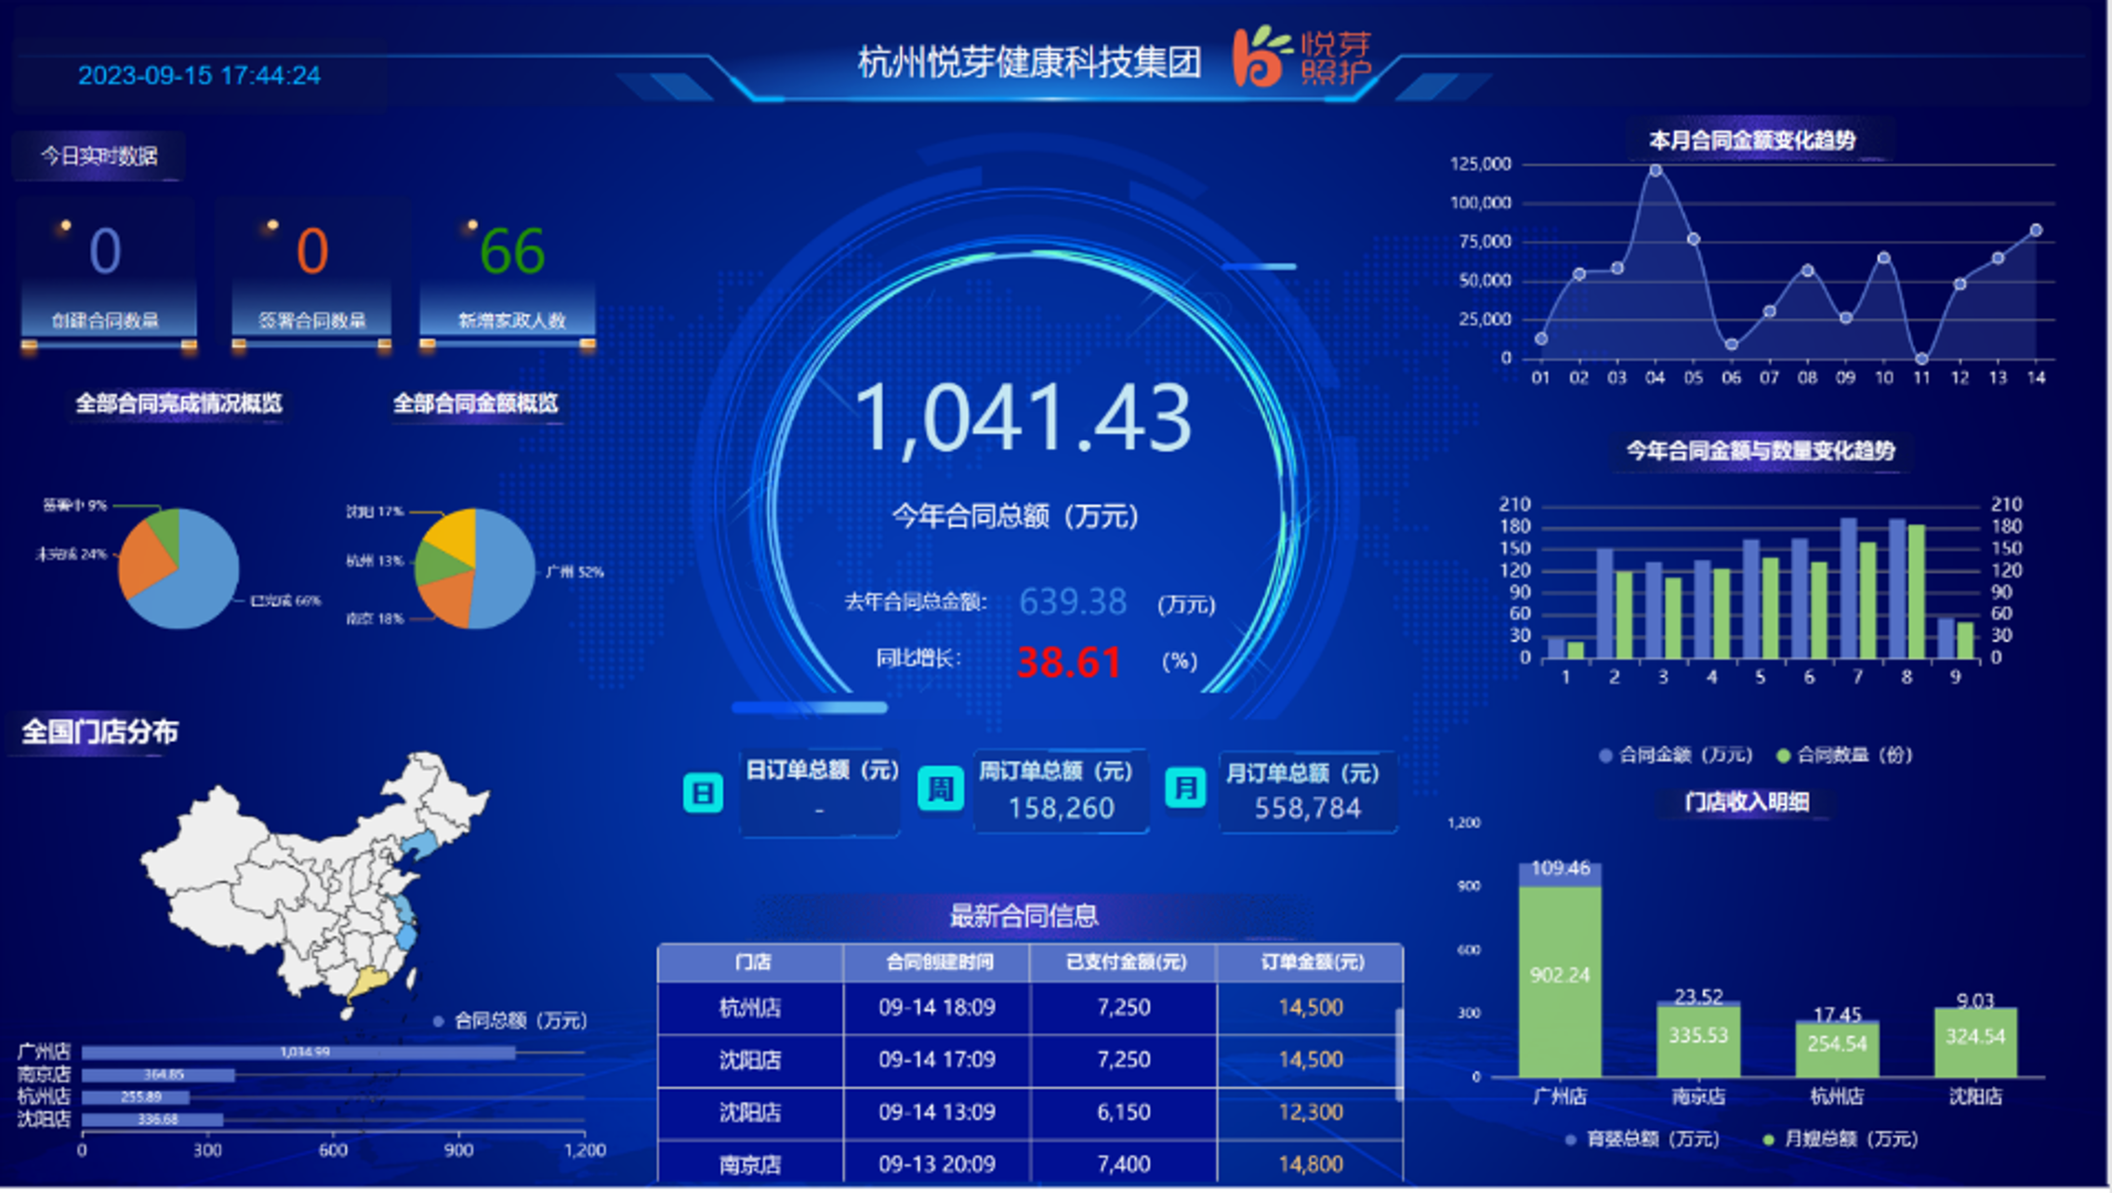Click the 今日实时数据 section label
2112x1193 pixels.
[x=99, y=155]
